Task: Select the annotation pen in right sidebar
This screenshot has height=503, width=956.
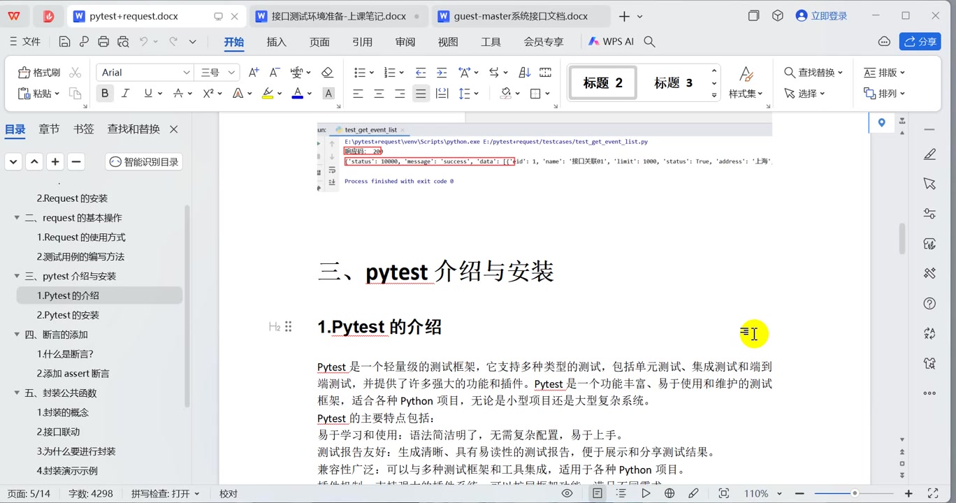Action: tap(929, 154)
